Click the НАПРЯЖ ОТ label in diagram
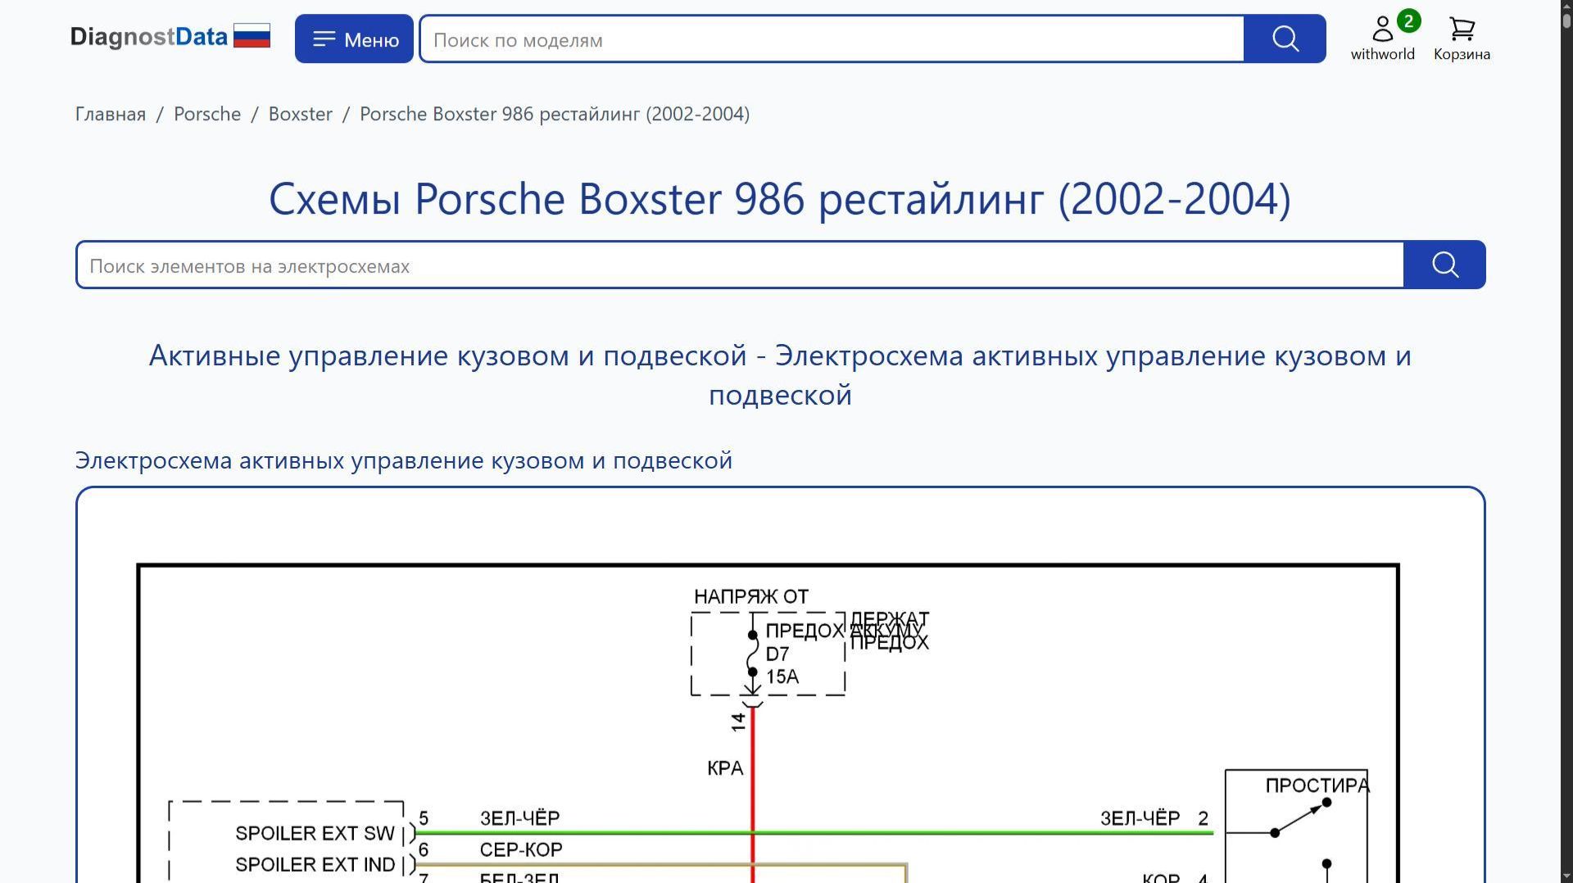This screenshot has width=1573, height=883. [751, 597]
